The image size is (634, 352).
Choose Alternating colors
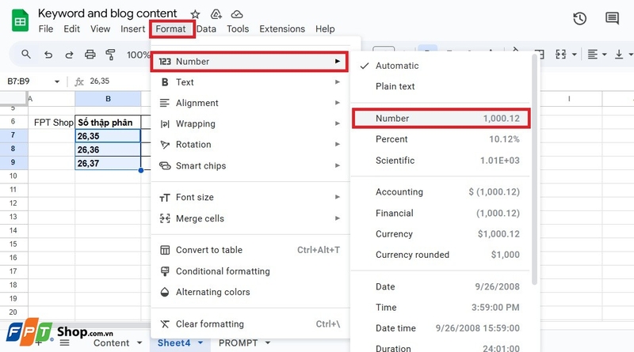(x=250, y=292)
